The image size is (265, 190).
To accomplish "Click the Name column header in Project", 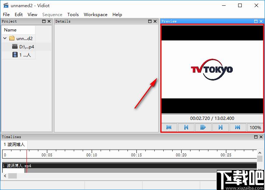I will pos(18,30).
